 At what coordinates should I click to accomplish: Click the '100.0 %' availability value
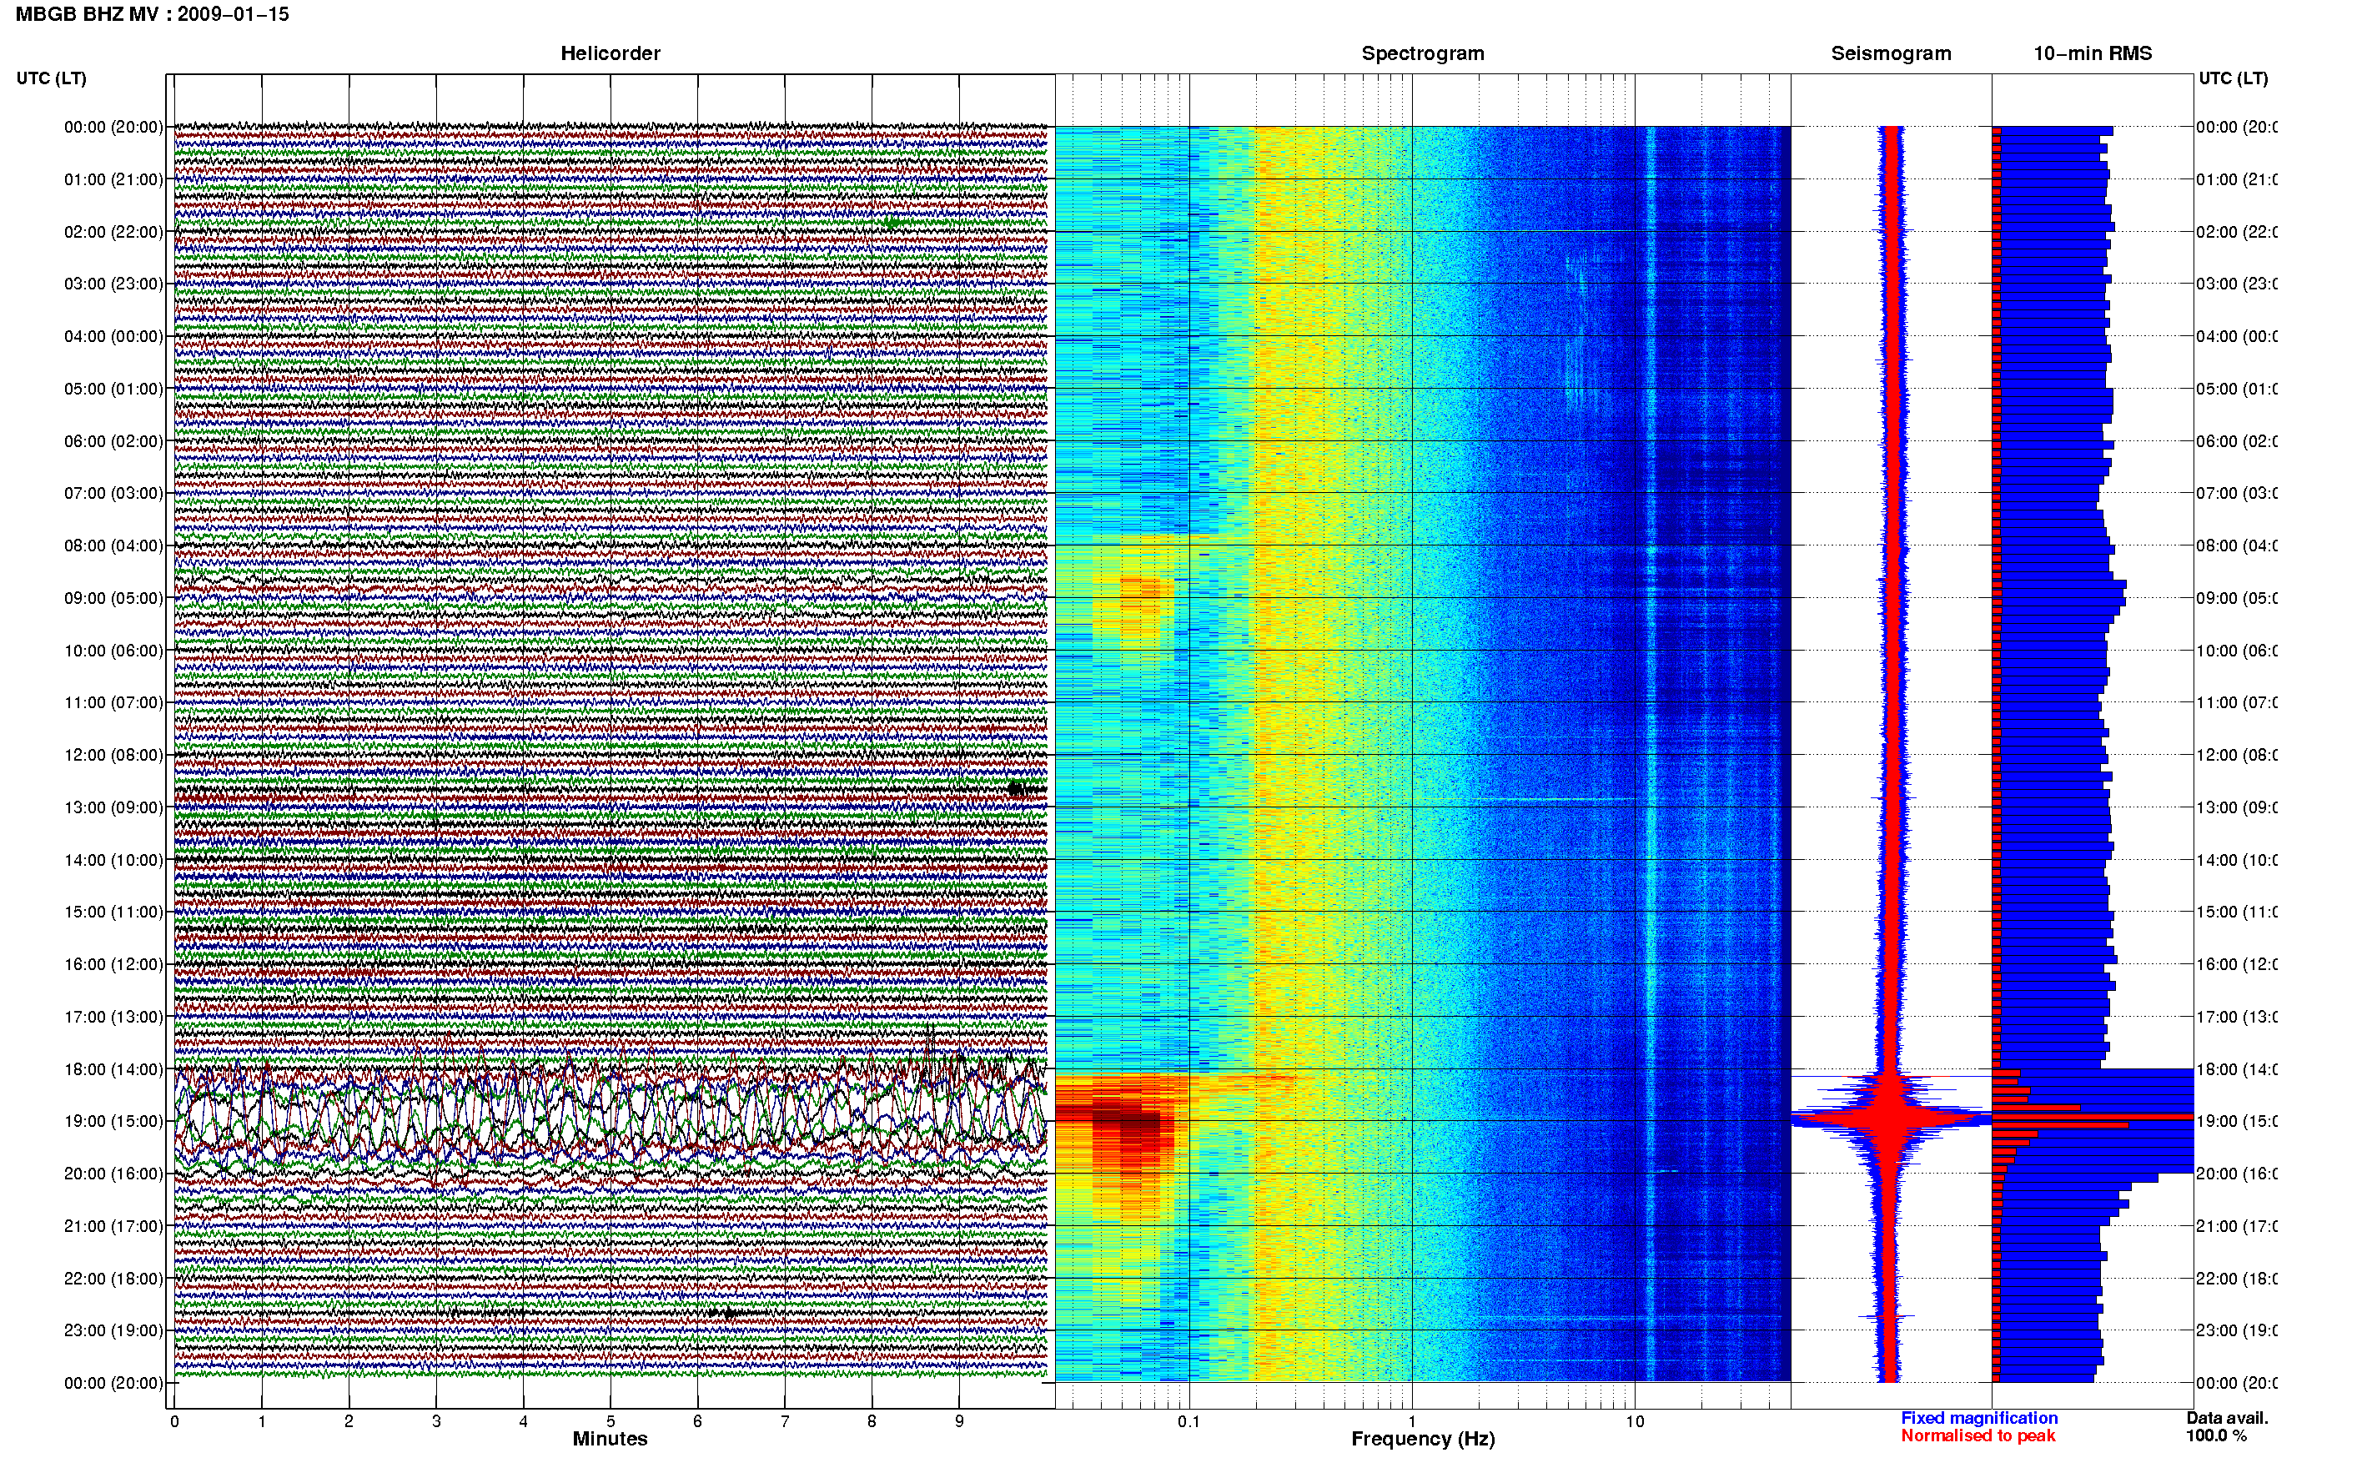coord(2216,1436)
